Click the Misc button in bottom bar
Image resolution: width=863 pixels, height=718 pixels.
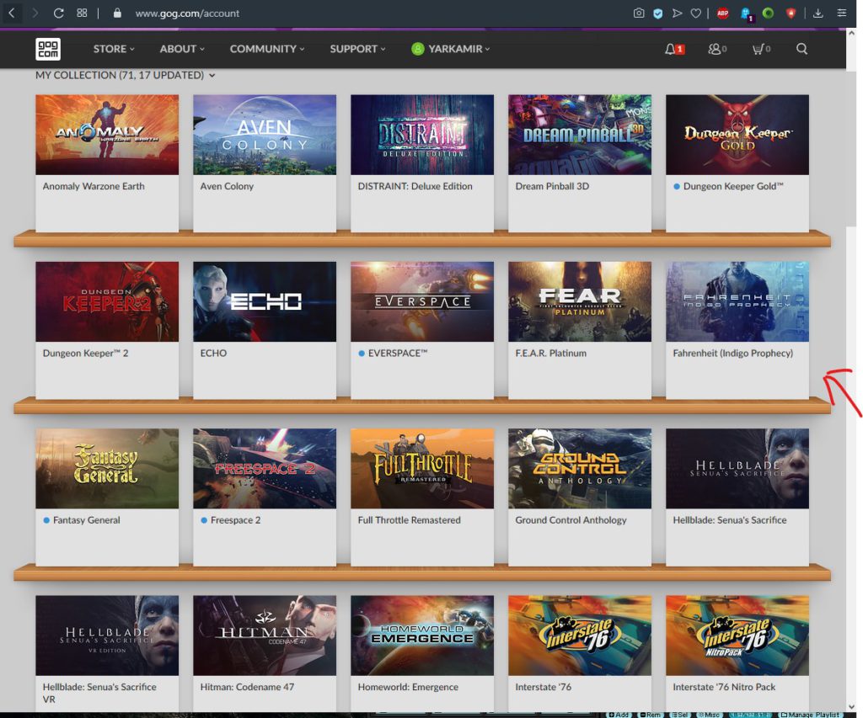pyautogui.click(x=709, y=714)
